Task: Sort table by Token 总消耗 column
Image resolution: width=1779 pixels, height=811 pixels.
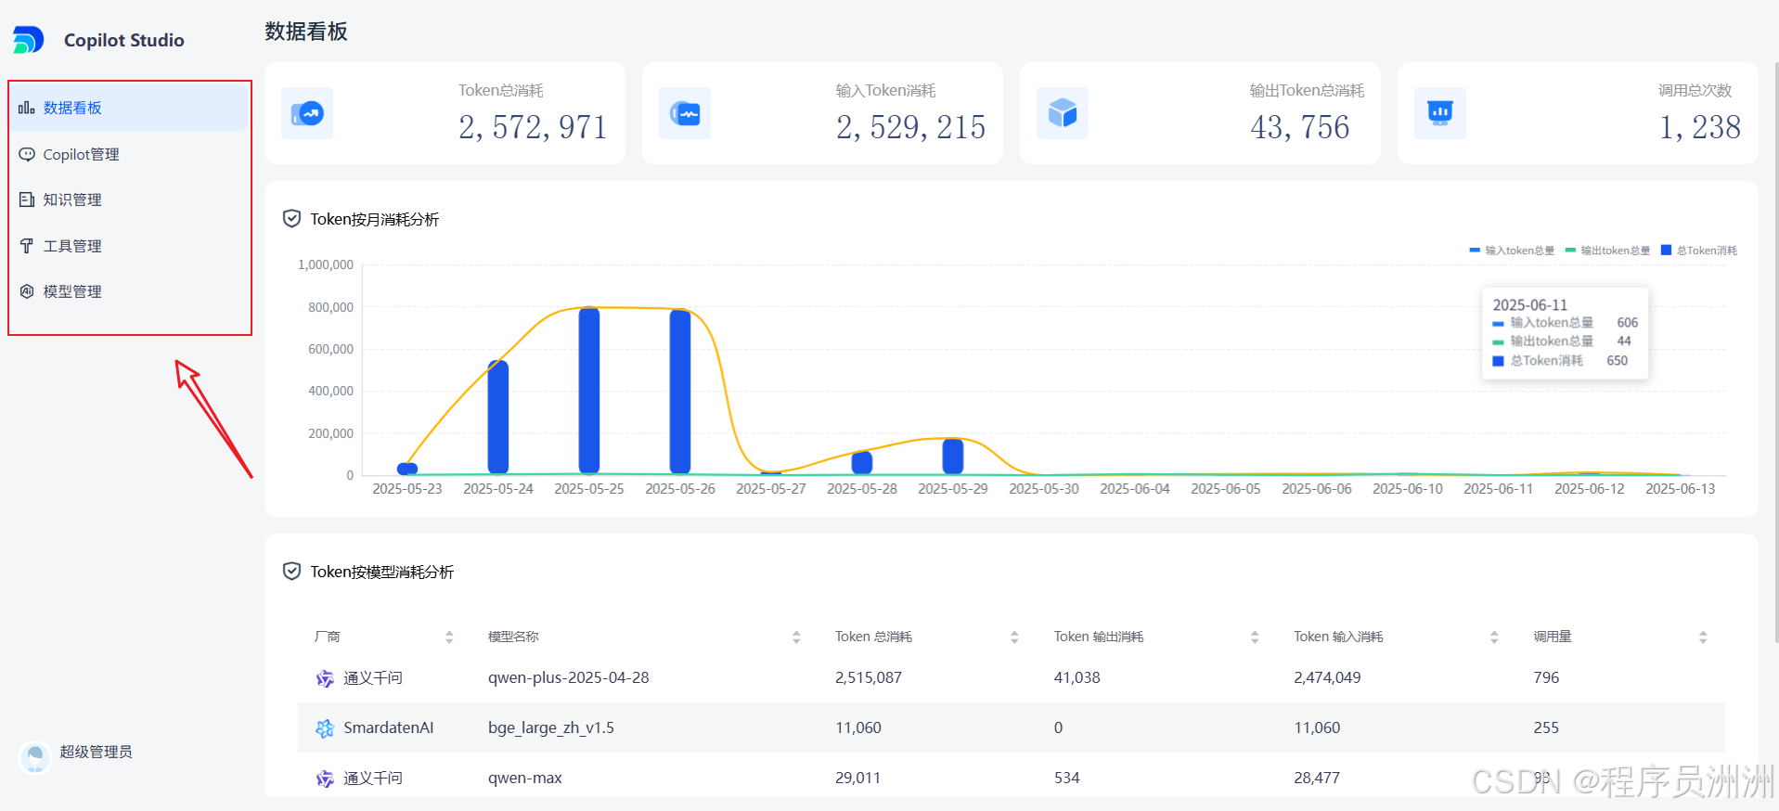Action: [1014, 637]
